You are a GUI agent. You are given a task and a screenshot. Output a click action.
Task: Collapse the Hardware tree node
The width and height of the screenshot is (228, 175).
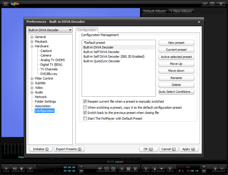[x=32, y=46]
